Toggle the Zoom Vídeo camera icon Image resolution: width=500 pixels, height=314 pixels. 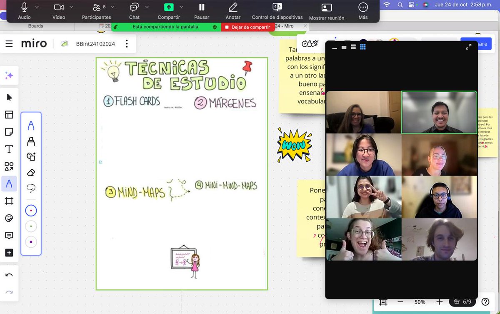point(59,7)
